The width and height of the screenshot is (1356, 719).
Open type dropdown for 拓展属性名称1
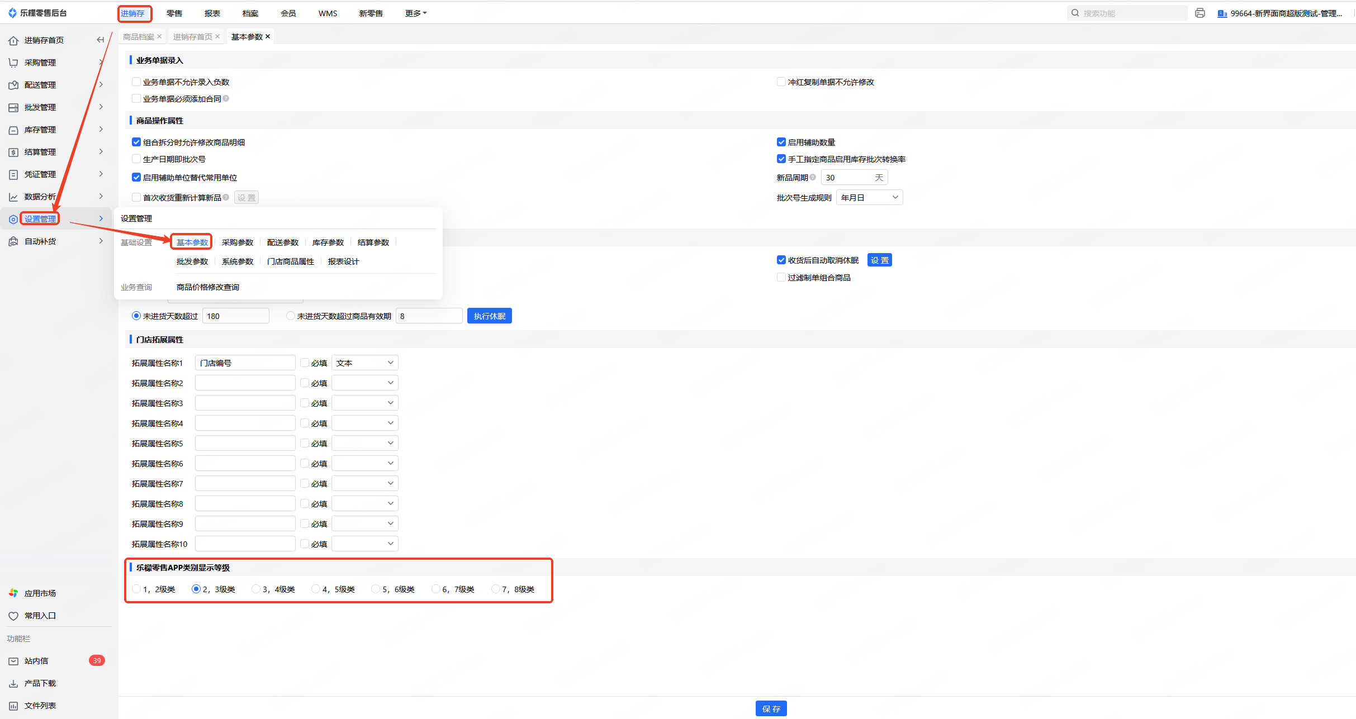(x=364, y=363)
